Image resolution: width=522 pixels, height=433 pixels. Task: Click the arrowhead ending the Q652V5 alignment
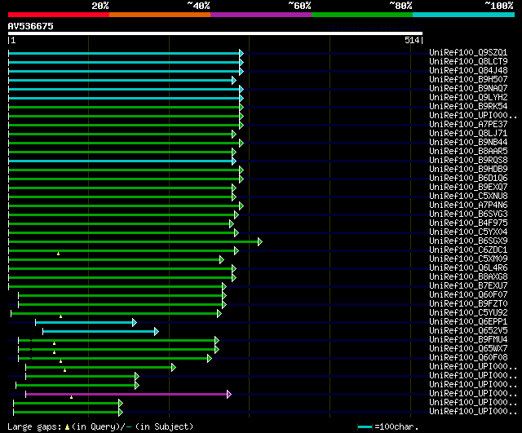(x=157, y=332)
